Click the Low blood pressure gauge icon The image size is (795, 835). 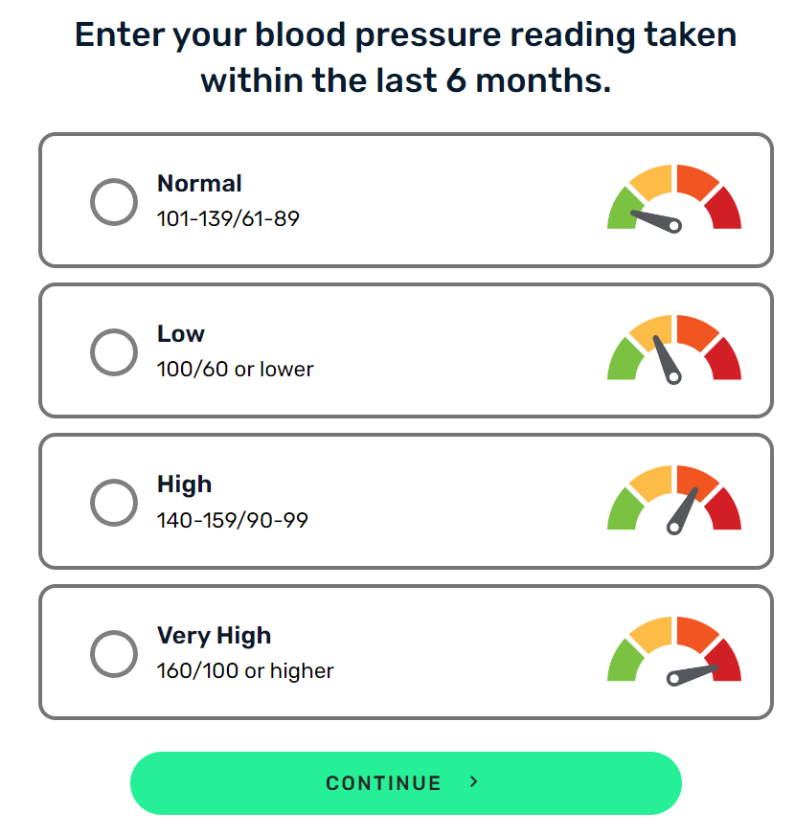click(674, 350)
